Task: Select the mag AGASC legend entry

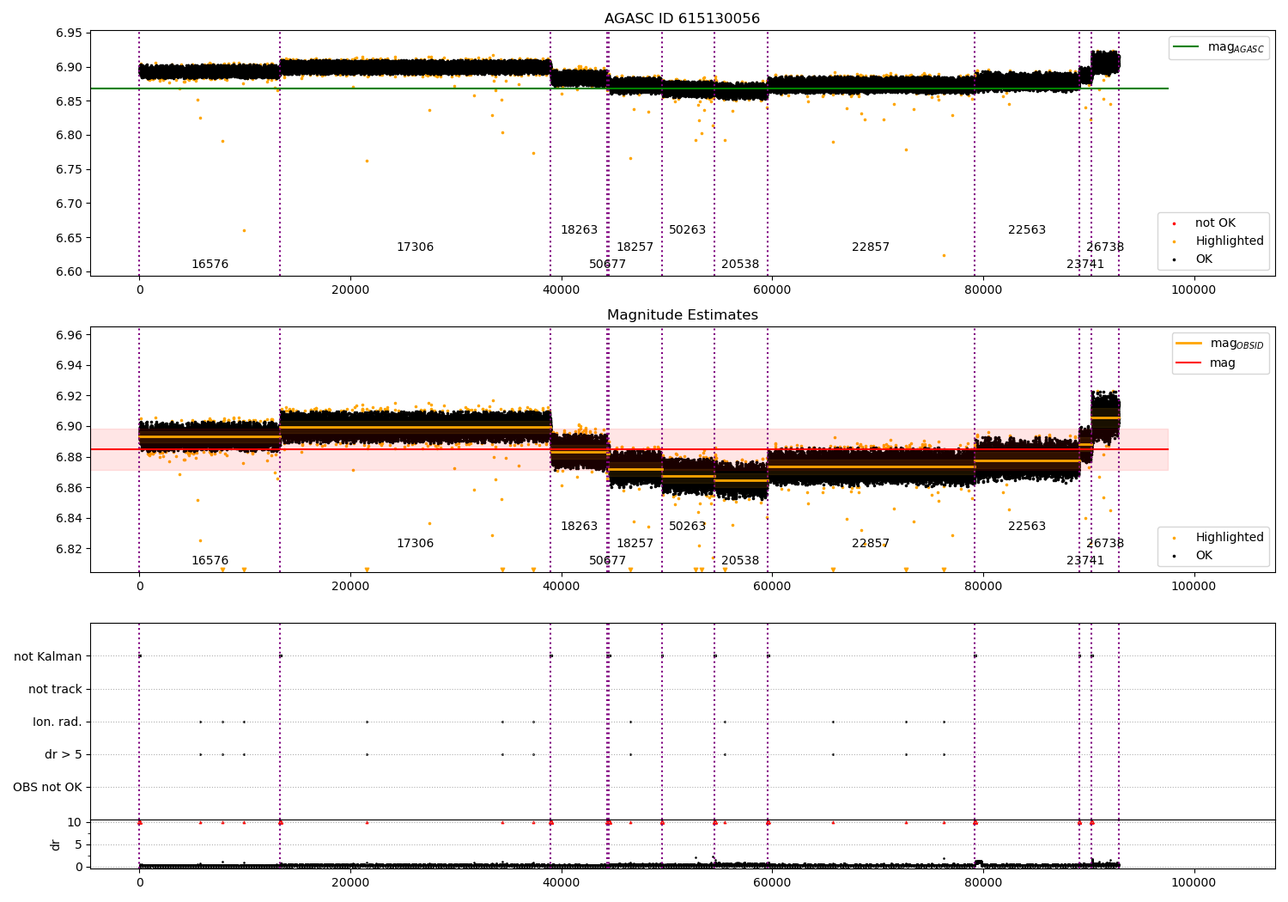Action: (1218, 47)
